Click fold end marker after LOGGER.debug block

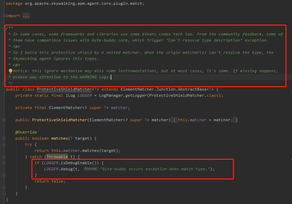pyautogui.click(x=4, y=175)
